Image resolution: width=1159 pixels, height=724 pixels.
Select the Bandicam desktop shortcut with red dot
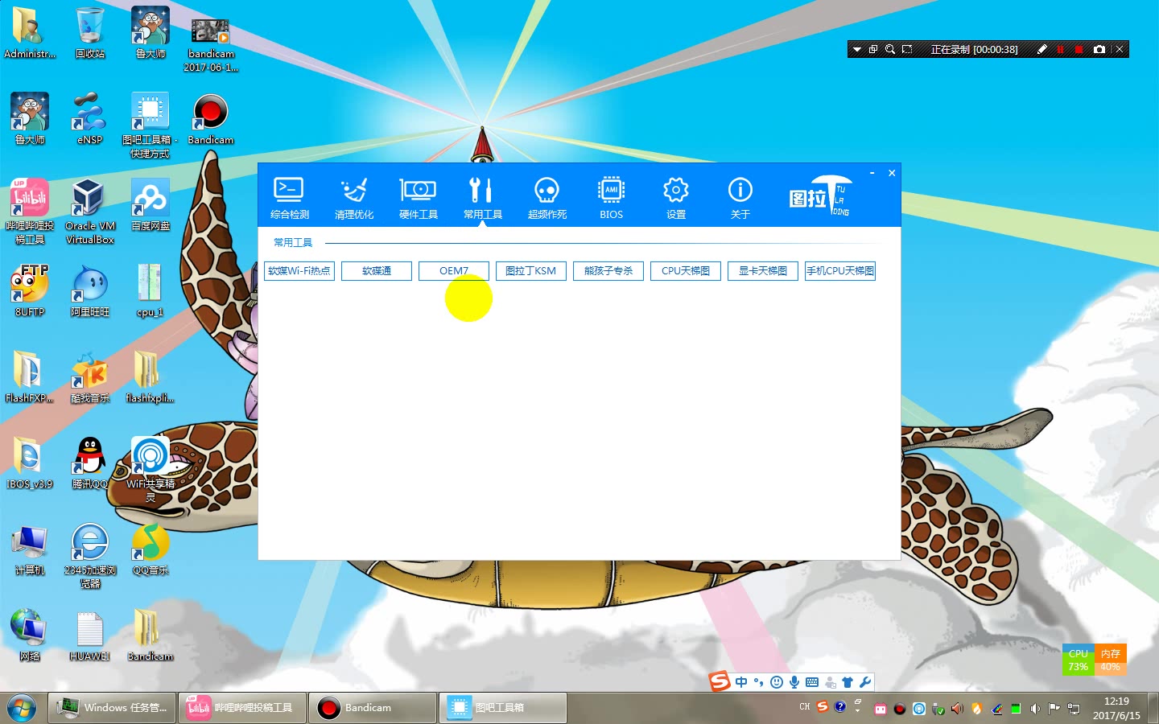click(211, 118)
